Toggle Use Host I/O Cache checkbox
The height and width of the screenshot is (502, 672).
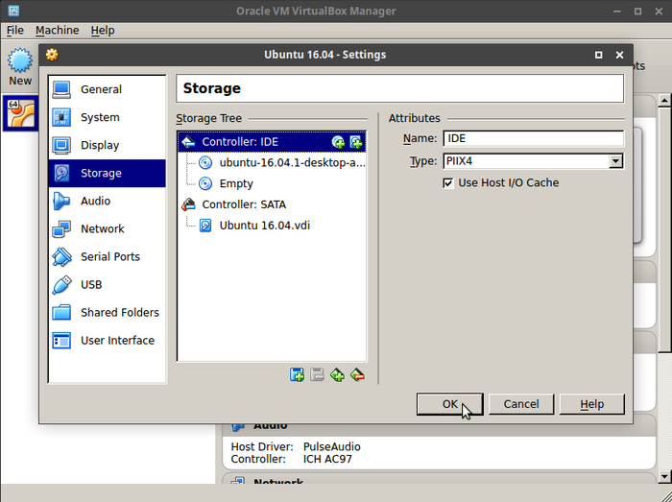coord(448,183)
